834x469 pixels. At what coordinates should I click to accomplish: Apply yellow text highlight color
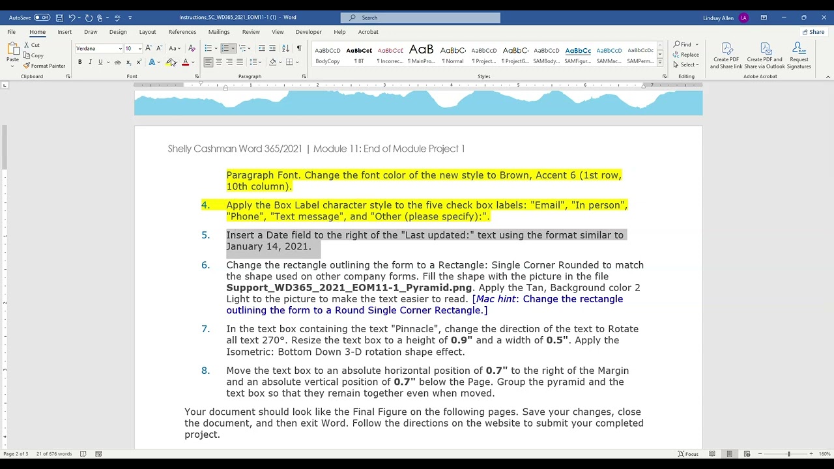(x=169, y=63)
